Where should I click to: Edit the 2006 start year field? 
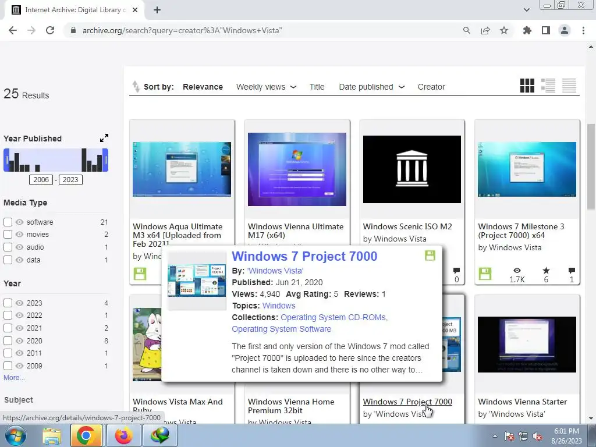41,180
